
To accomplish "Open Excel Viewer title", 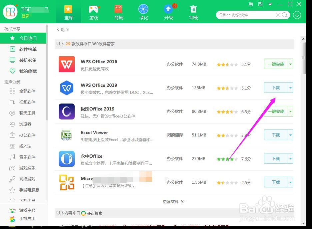I will (94, 132).
